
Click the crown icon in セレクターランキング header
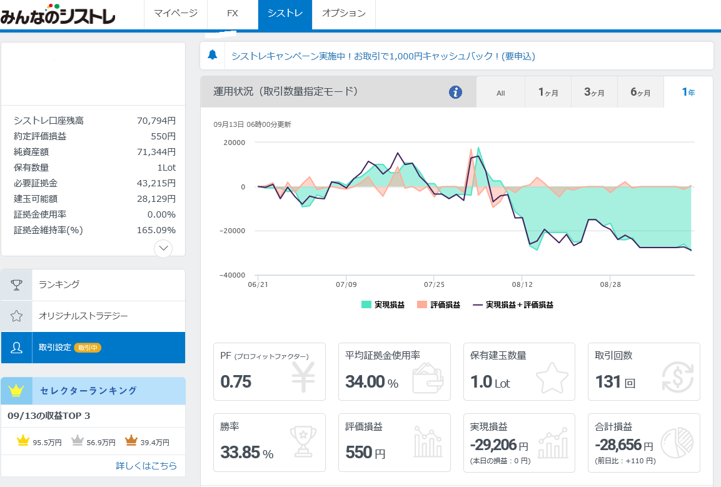click(x=16, y=391)
